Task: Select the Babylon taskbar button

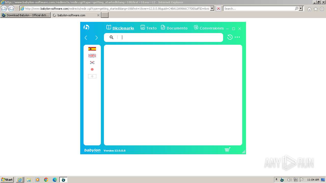Action: (x=63, y=180)
